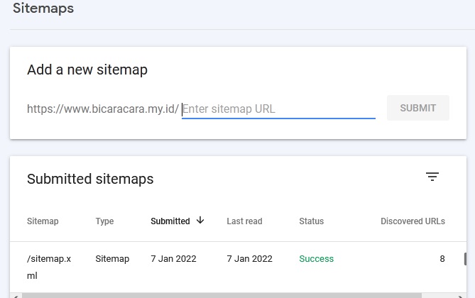Click the vertical scrollbar thumb beside row

click(465, 259)
